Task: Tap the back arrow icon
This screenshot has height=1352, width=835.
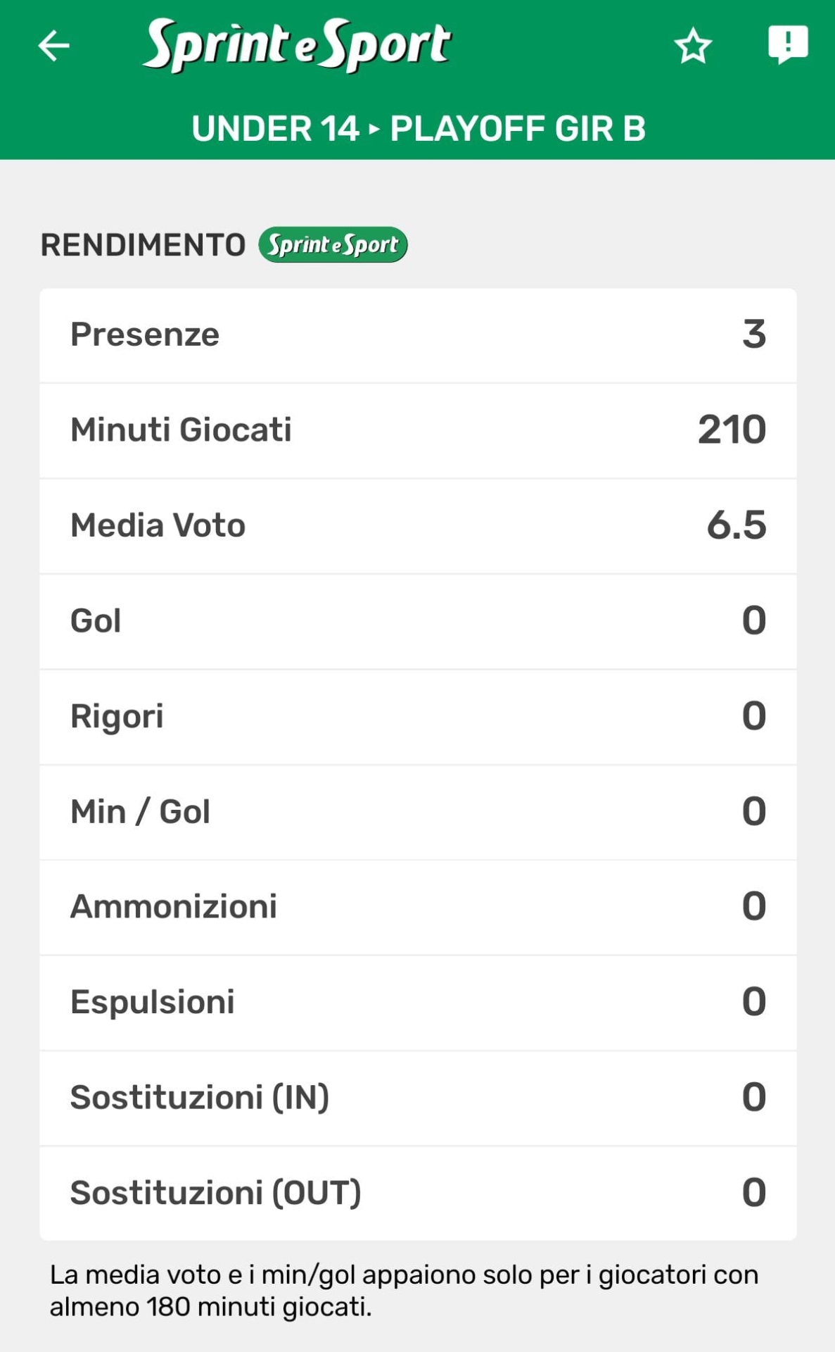Action: click(x=54, y=46)
